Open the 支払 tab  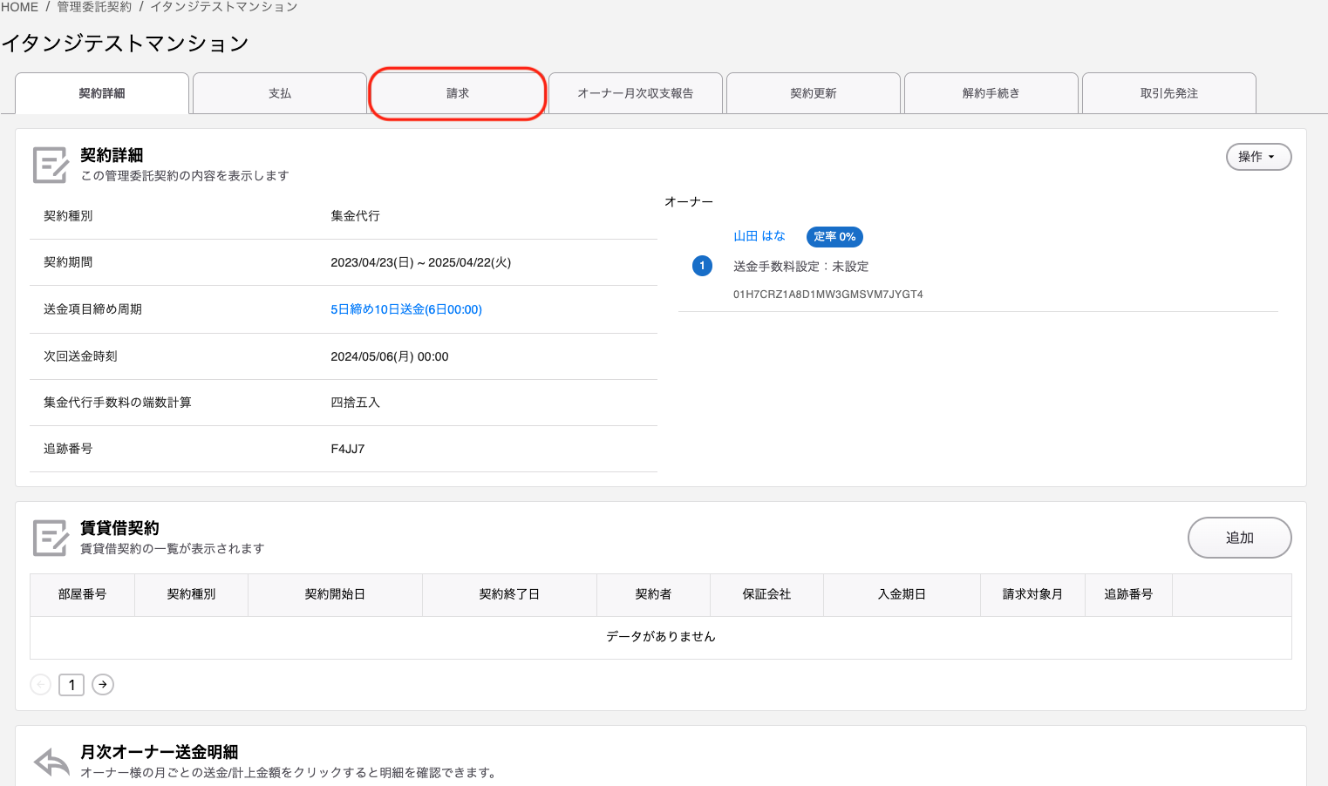coord(280,93)
